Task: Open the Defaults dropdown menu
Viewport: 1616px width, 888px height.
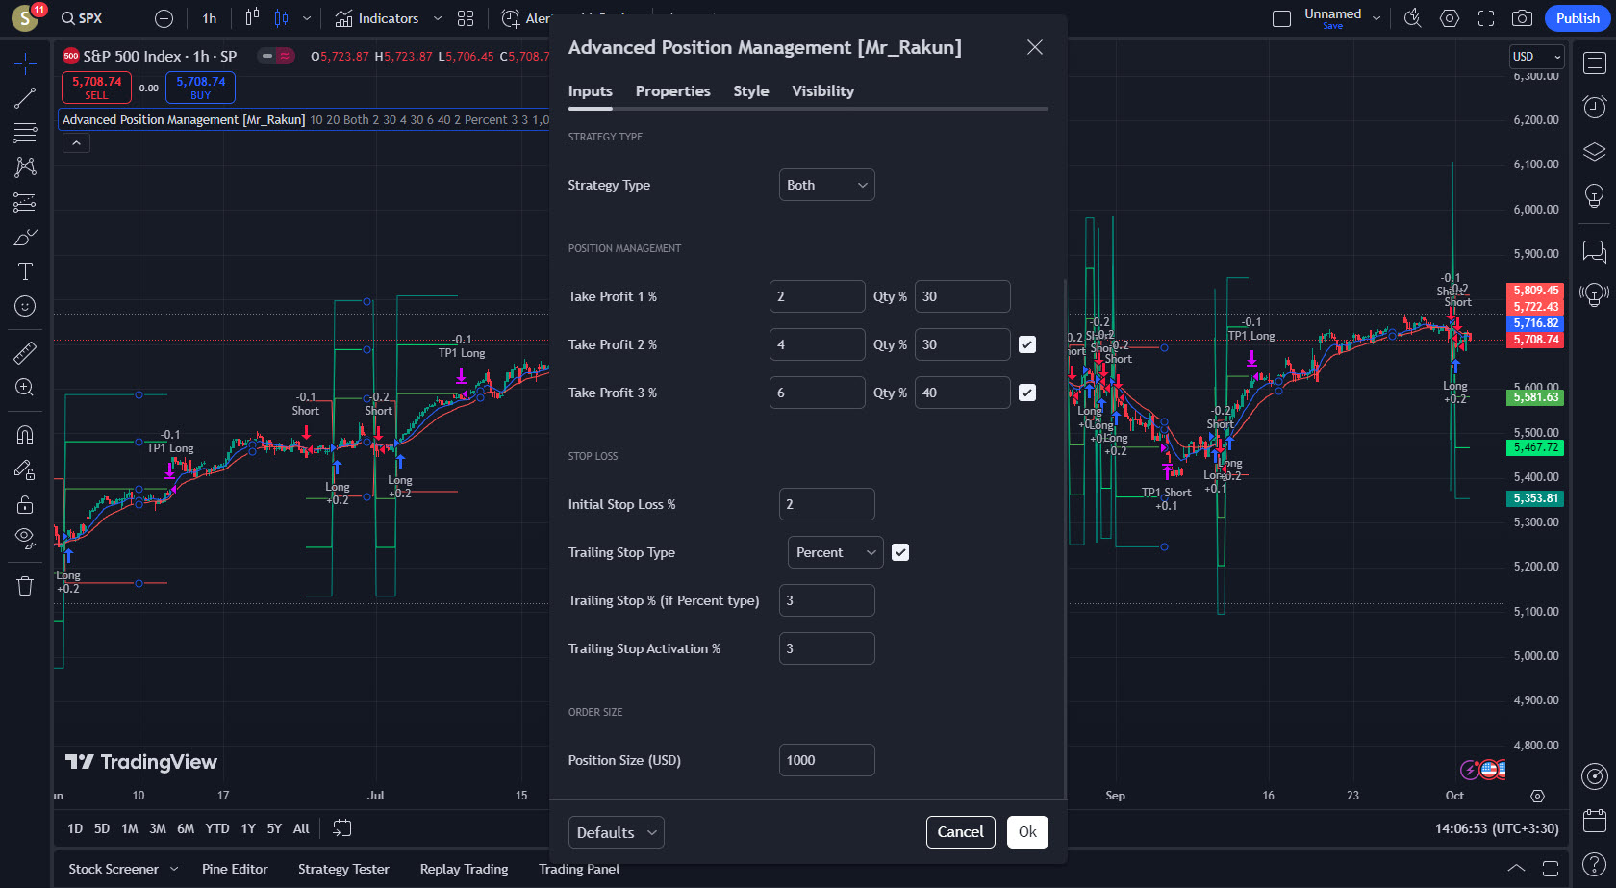Action: click(616, 832)
